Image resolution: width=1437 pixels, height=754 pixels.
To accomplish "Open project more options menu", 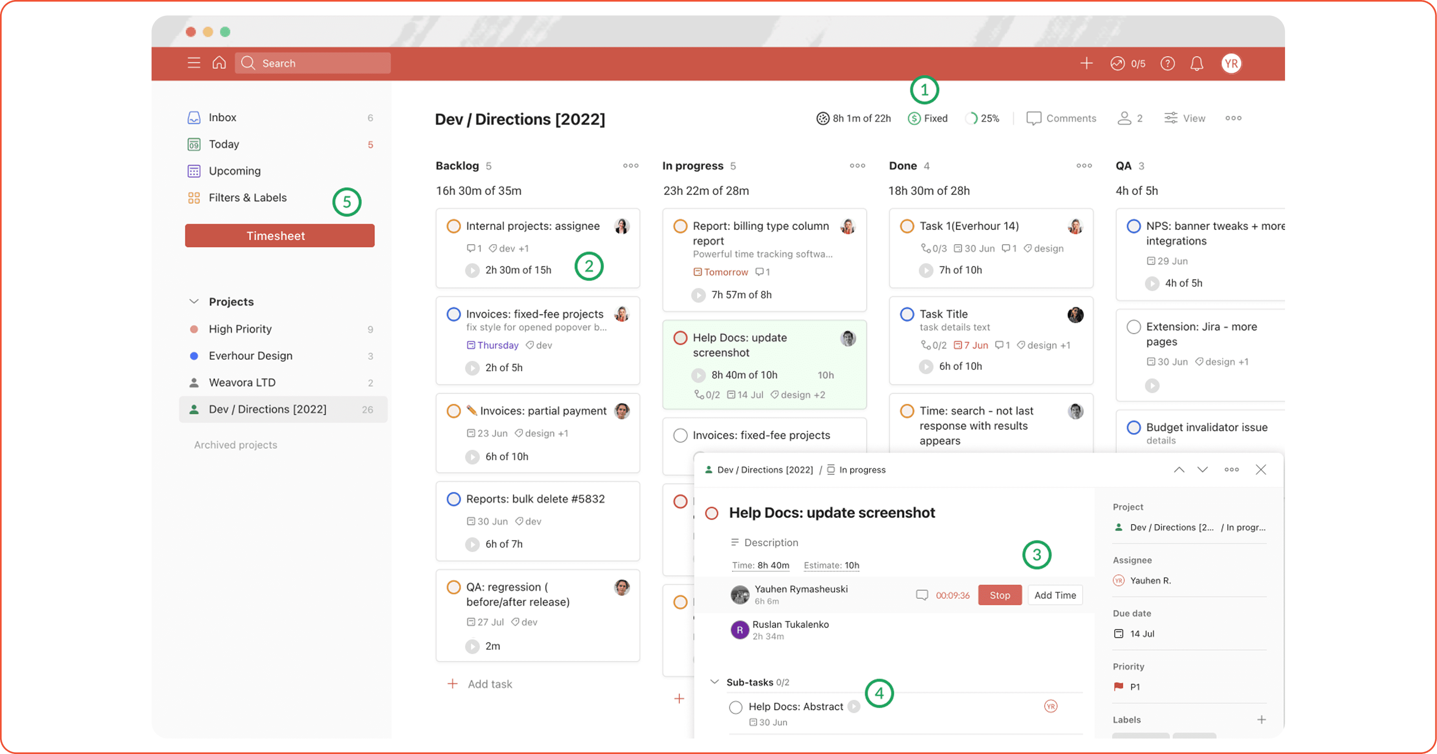I will [x=1233, y=118].
